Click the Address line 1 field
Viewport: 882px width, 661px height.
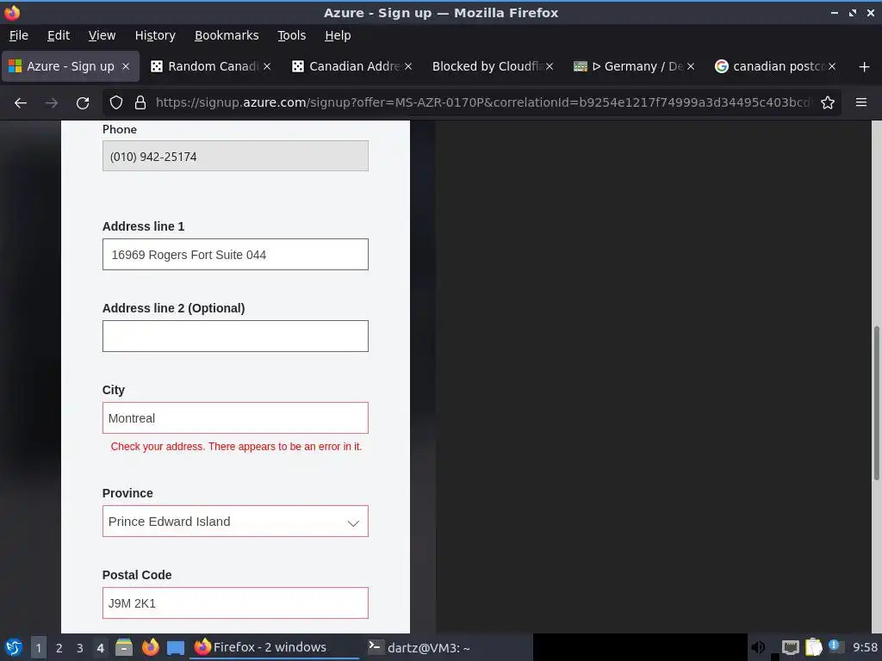(235, 254)
